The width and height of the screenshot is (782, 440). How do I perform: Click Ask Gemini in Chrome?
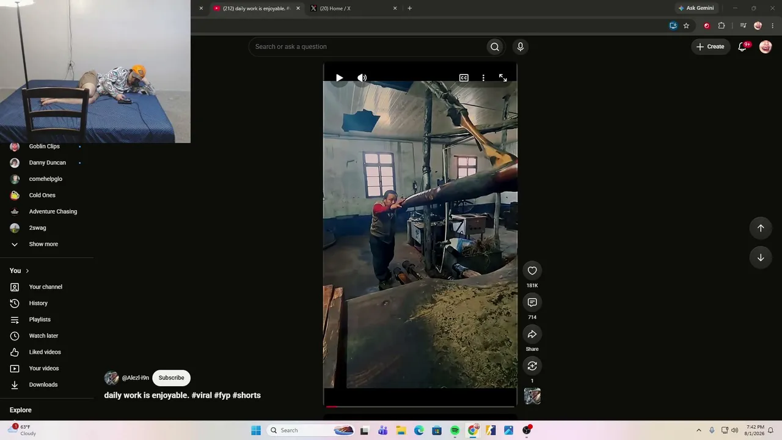pyautogui.click(x=696, y=9)
